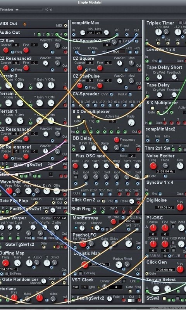Click the CZ Saw Freq input jack
The height and width of the screenshot is (310, 186).
(12, 52)
